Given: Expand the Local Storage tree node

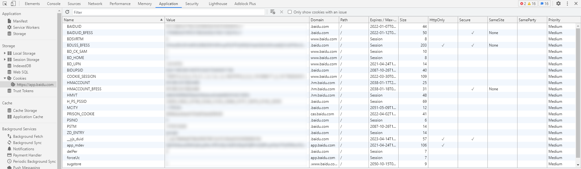Looking at the screenshot, I should [5, 53].
